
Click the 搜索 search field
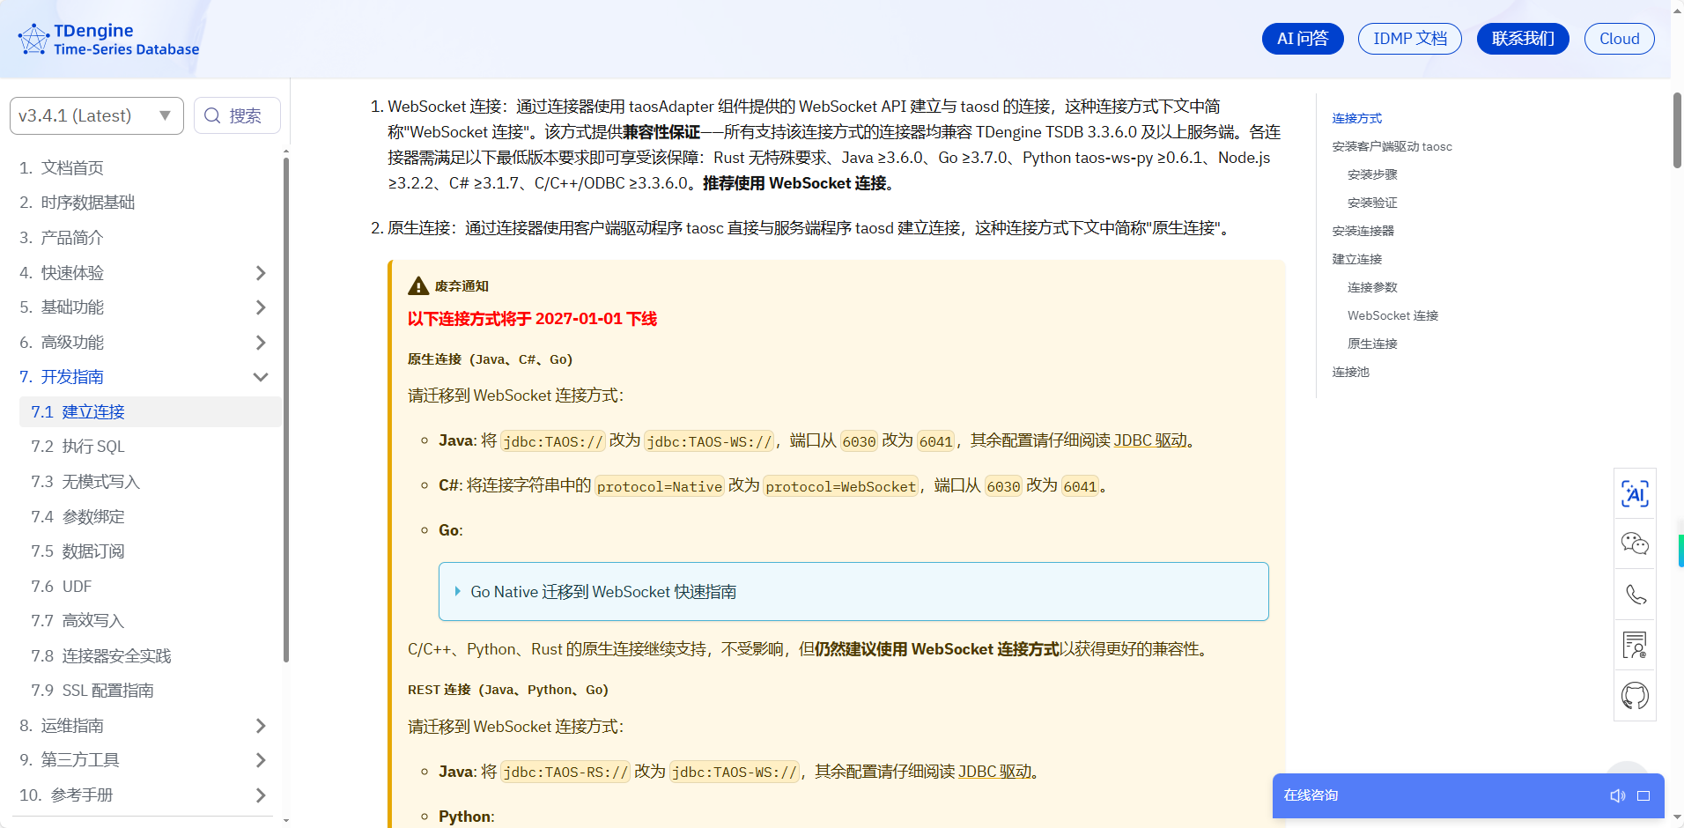click(x=237, y=116)
